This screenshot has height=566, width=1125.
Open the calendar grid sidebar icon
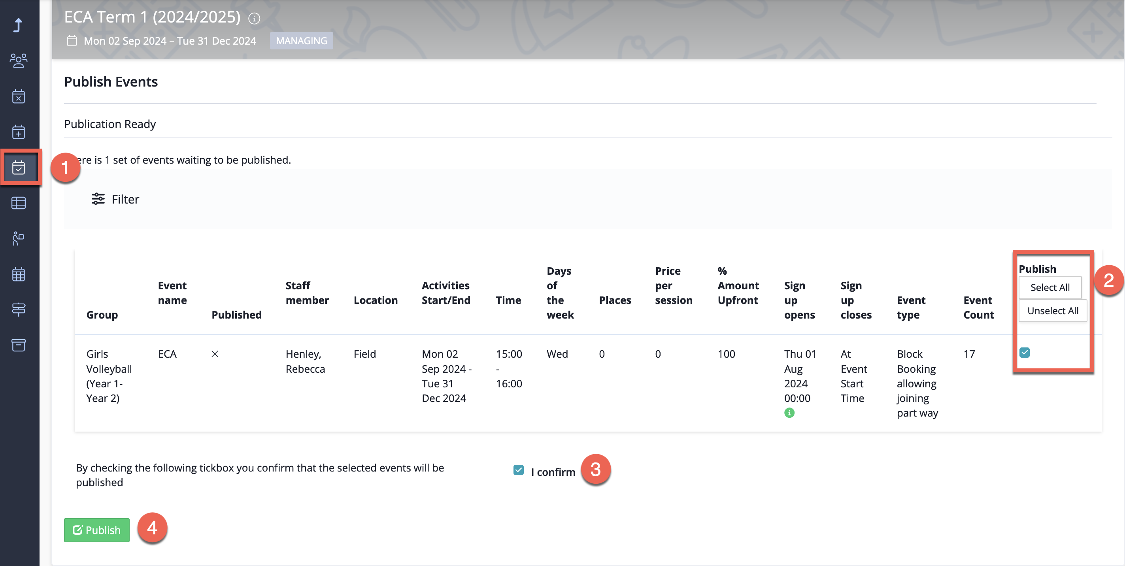pos(18,274)
